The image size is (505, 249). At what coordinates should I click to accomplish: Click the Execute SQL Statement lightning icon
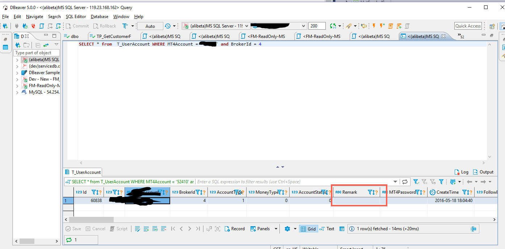tap(374, 26)
